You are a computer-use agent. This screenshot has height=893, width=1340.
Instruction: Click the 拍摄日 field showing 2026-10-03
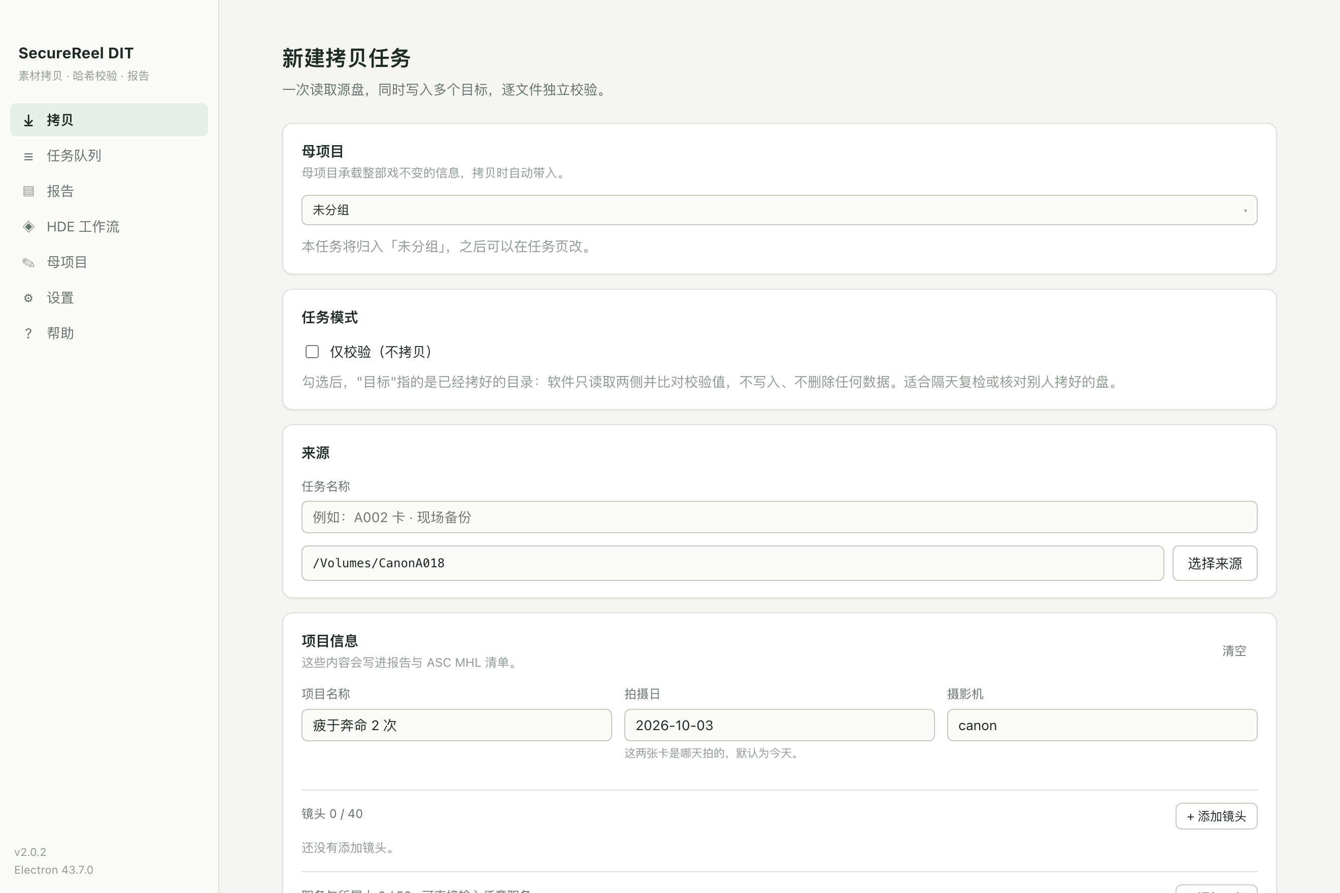tap(779, 725)
